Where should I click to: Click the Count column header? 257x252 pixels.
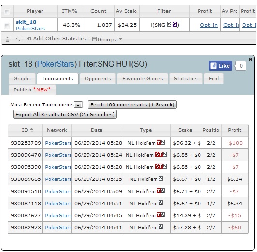click(x=99, y=11)
